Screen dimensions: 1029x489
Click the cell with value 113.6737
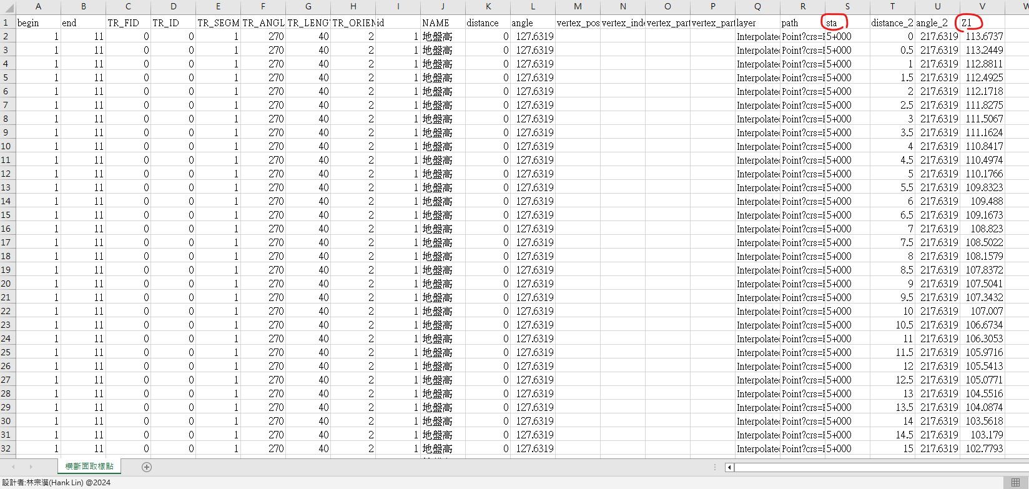coord(982,36)
